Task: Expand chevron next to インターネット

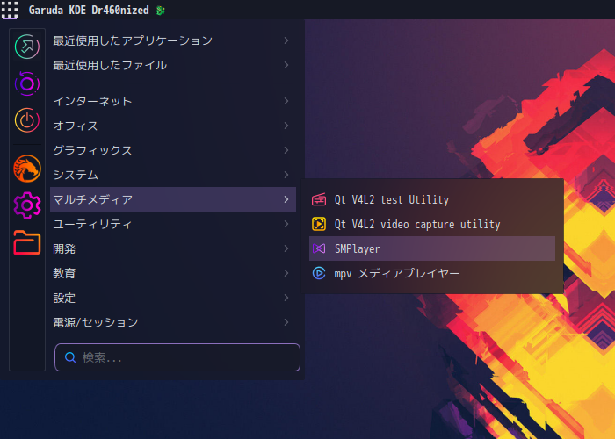Action: click(286, 101)
